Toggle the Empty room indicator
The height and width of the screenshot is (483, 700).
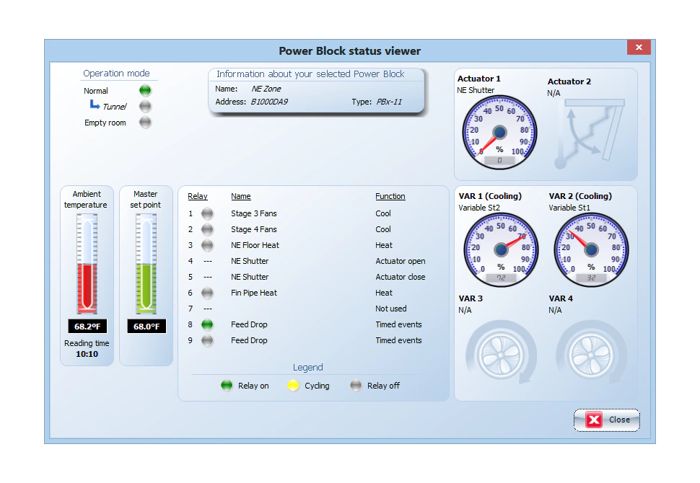coord(144,123)
